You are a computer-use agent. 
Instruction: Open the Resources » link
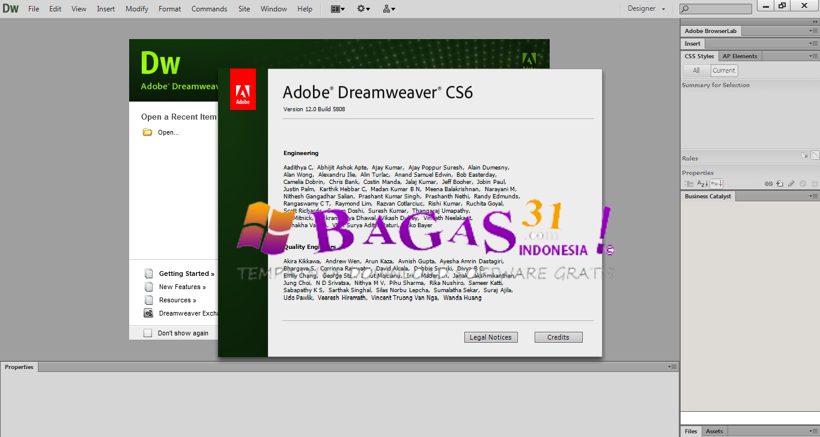(177, 300)
